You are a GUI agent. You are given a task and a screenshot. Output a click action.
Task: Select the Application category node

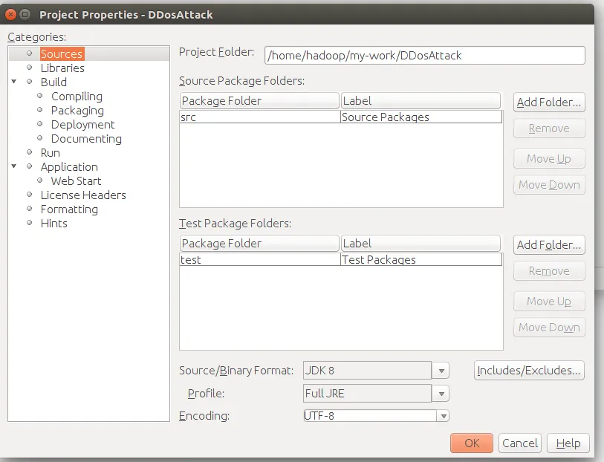pos(69,167)
